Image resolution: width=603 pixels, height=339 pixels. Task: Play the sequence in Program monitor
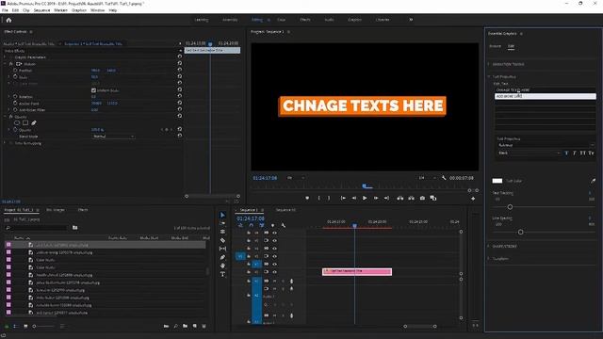(365, 198)
